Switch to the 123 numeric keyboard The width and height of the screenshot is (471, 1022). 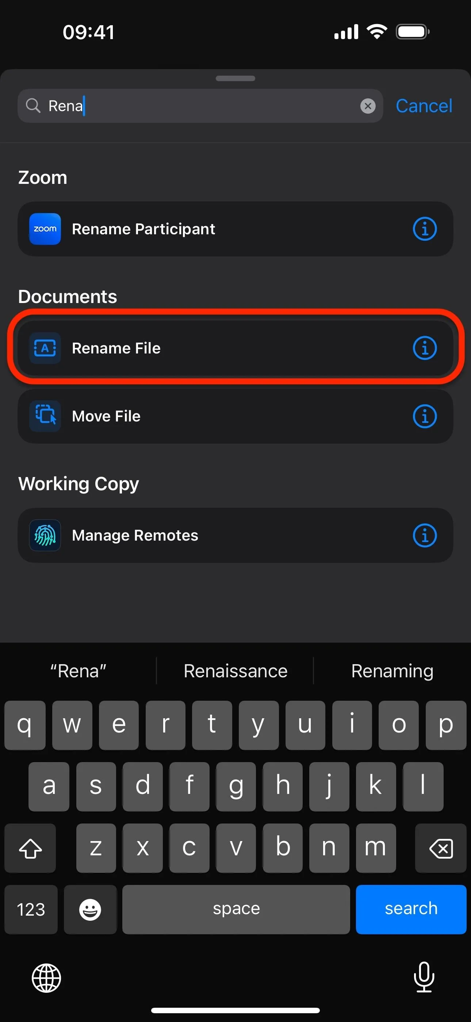click(x=31, y=909)
